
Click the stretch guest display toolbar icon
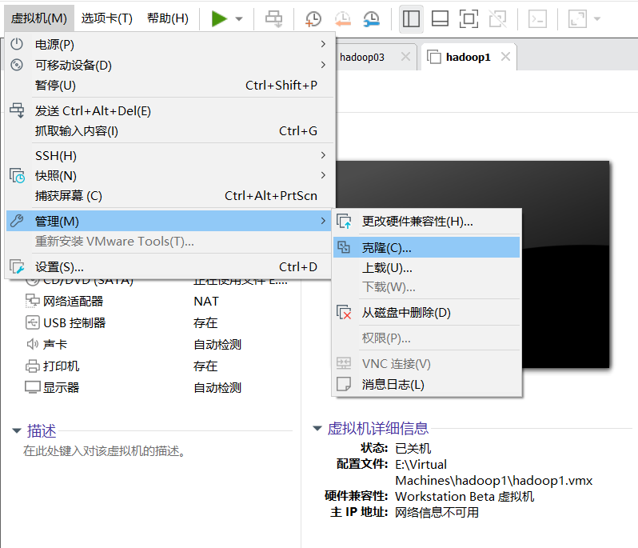578,18
